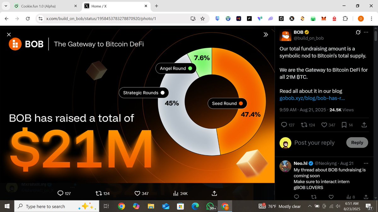Open the gobob.xyz blog link
The image size is (378, 212).
click(312, 98)
